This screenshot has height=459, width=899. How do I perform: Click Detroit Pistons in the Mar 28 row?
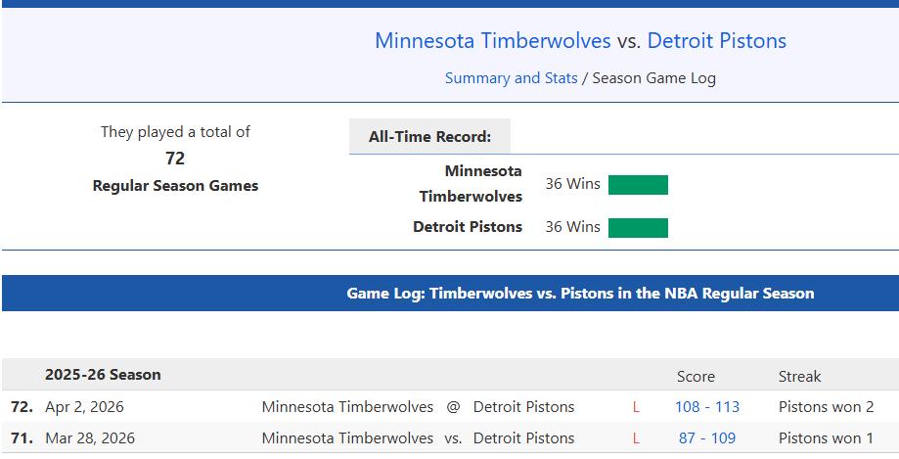click(x=523, y=438)
